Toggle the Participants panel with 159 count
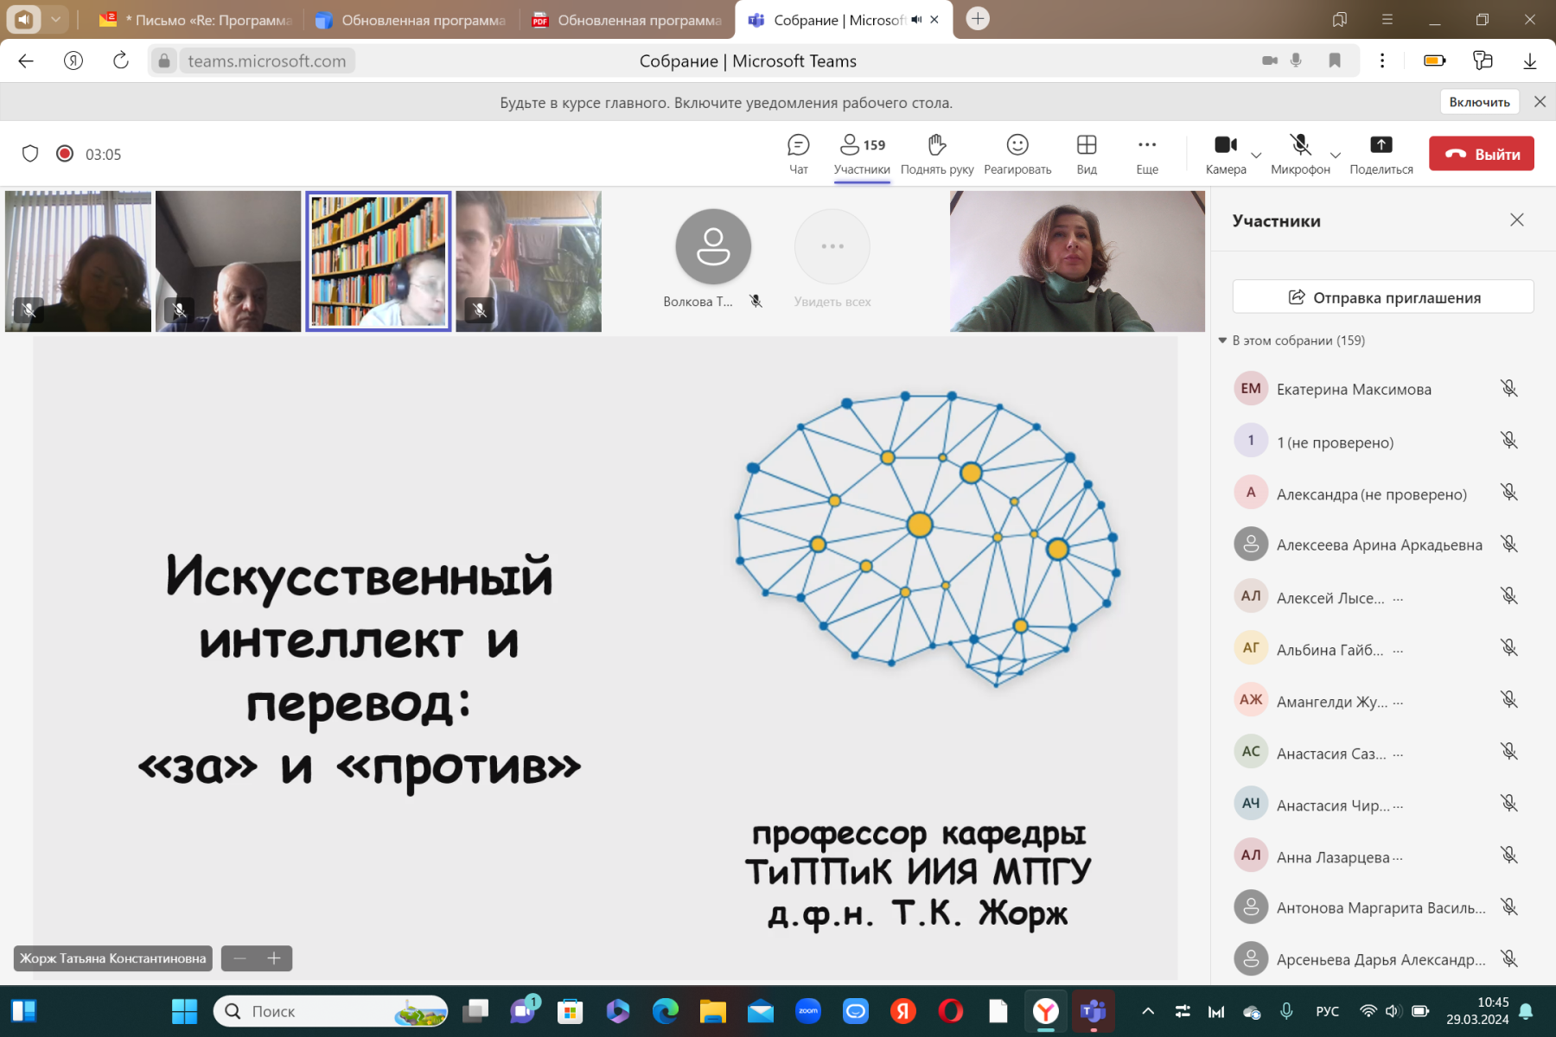The width and height of the screenshot is (1556, 1037). pyautogui.click(x=862, y=154)
